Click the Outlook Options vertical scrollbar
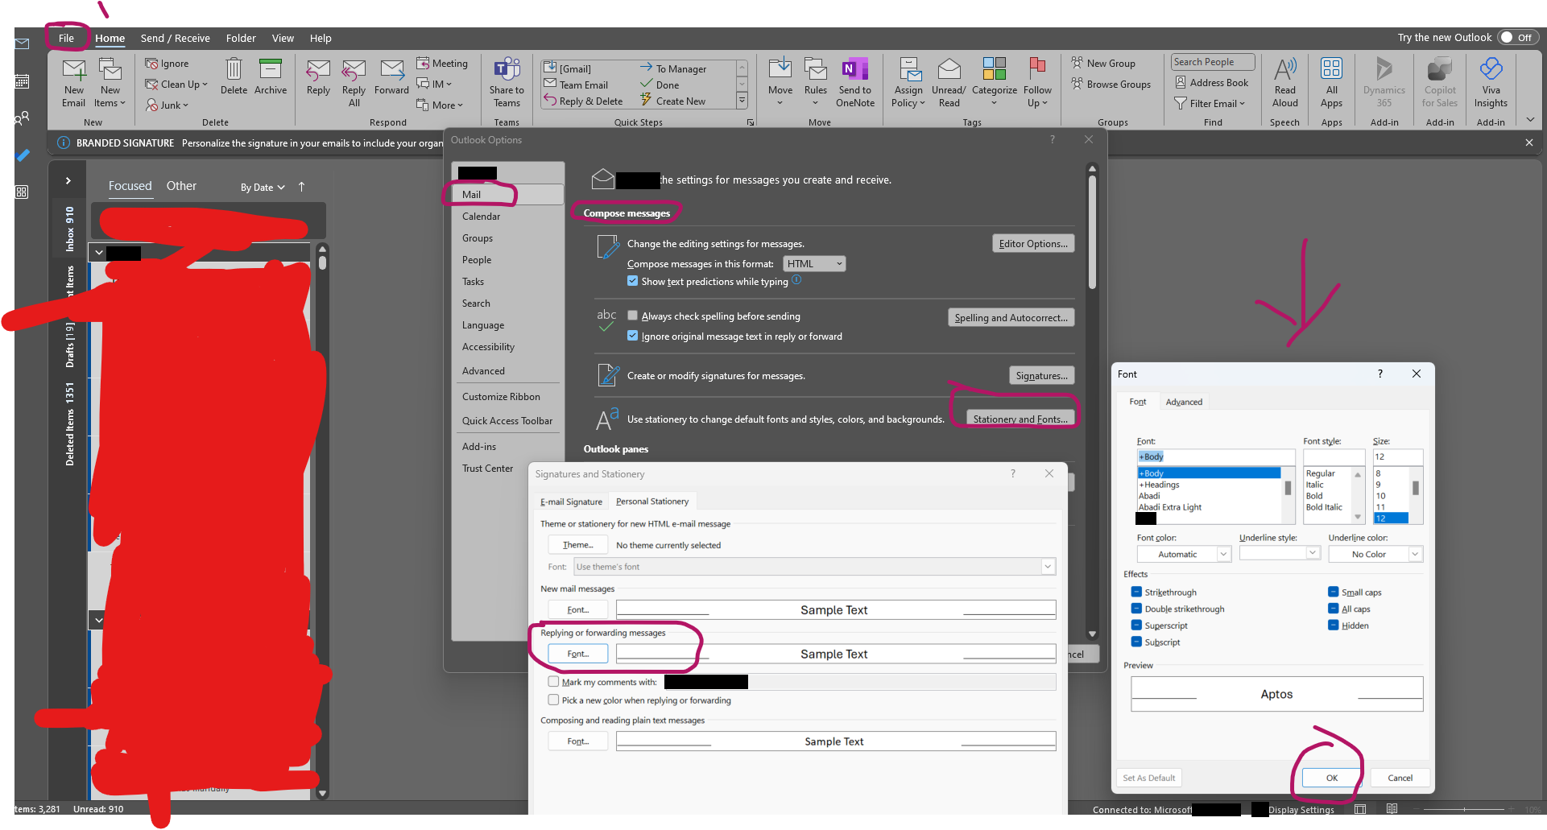This screenshot has height=830, width=1547. click(1092, 232)
